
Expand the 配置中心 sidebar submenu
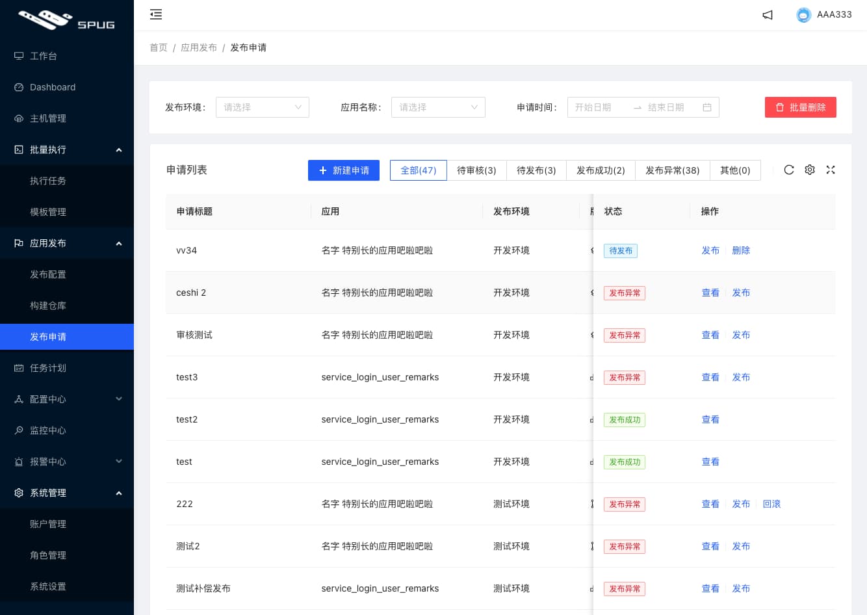(67, 399)
